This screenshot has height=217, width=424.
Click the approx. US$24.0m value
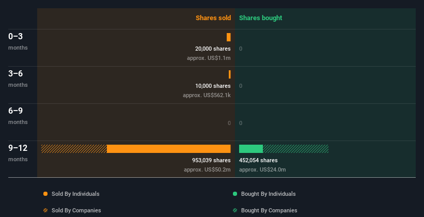(262, 169)
